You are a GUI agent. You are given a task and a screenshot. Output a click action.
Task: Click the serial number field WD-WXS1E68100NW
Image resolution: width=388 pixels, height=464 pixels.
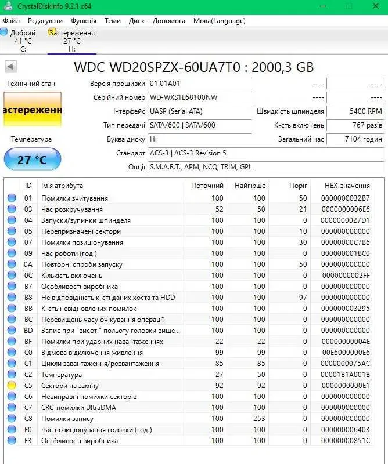(199, 97)
